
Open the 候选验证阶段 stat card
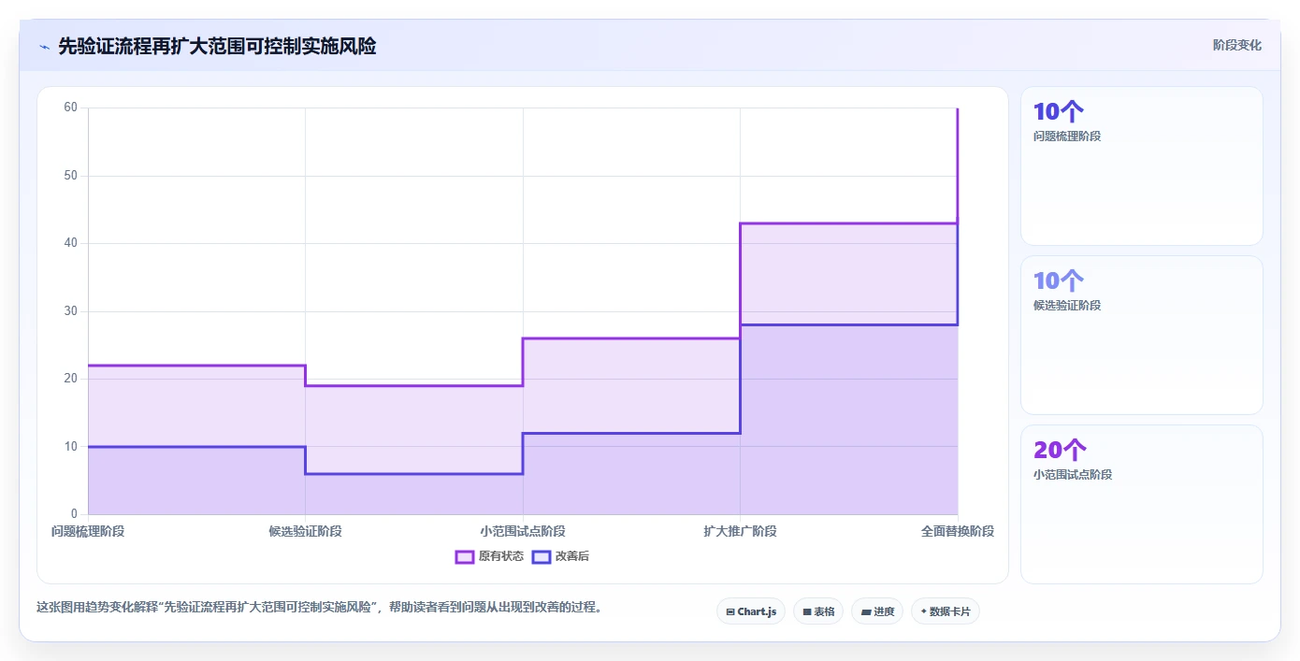[x=1142, y=335]
